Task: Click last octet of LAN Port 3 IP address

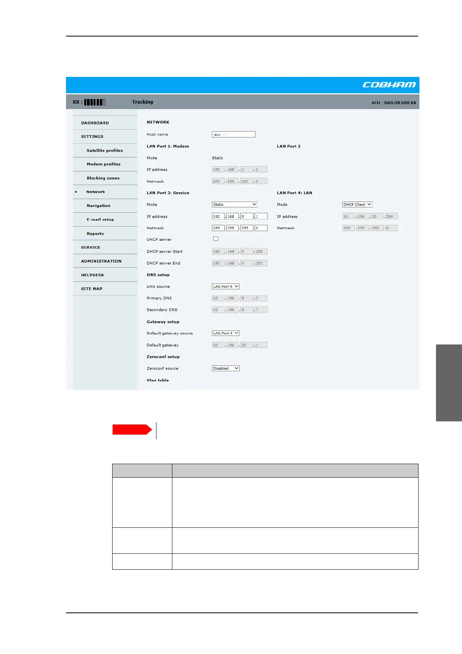Action: [261, 216]
